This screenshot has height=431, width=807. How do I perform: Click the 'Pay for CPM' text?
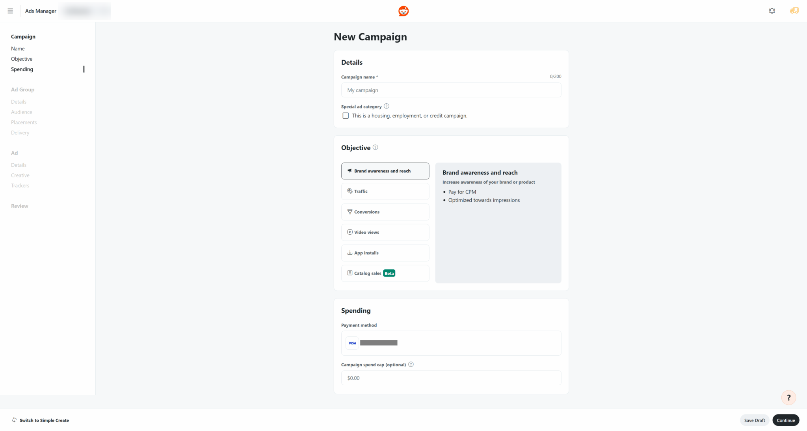pos(462,192)
